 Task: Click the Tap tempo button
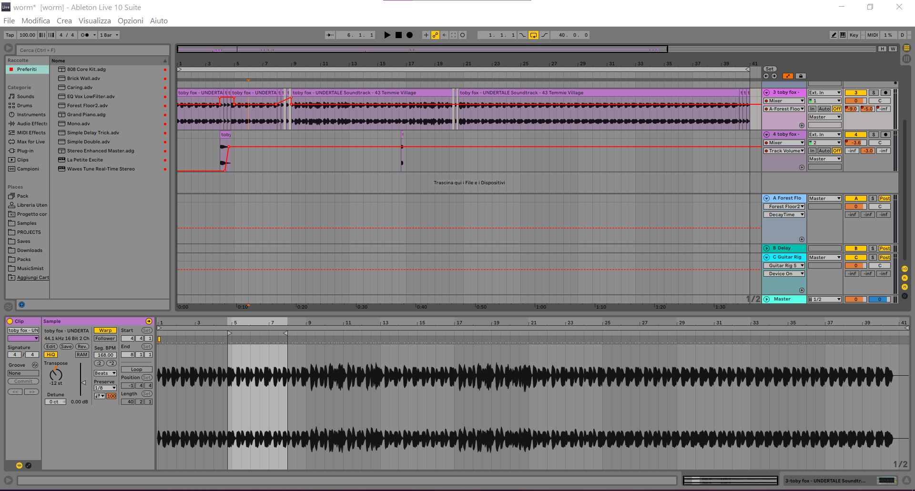point(10,35)
